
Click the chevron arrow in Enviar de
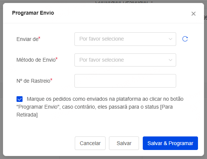click(x=171, y=39)
